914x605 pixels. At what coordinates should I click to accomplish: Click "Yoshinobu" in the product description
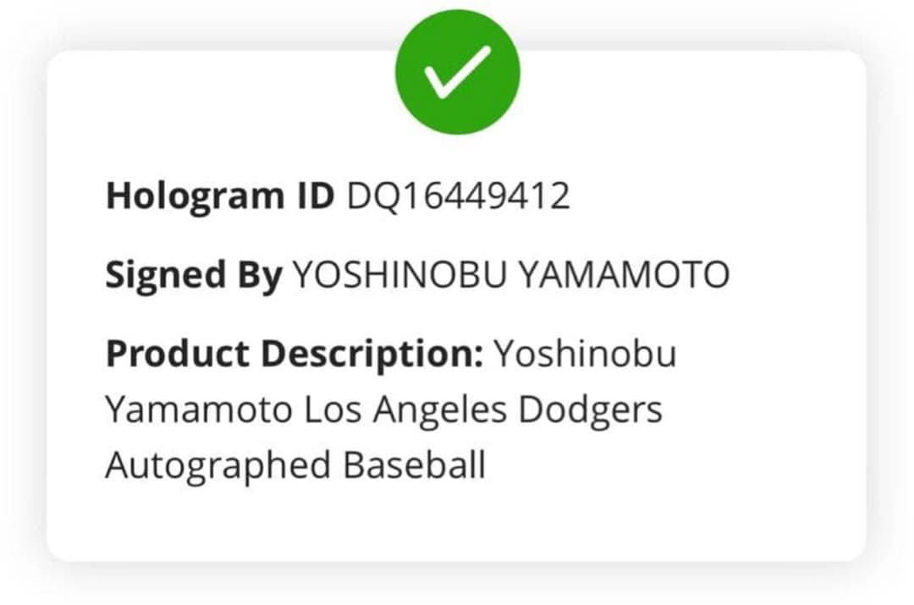[x=585, y=354]
